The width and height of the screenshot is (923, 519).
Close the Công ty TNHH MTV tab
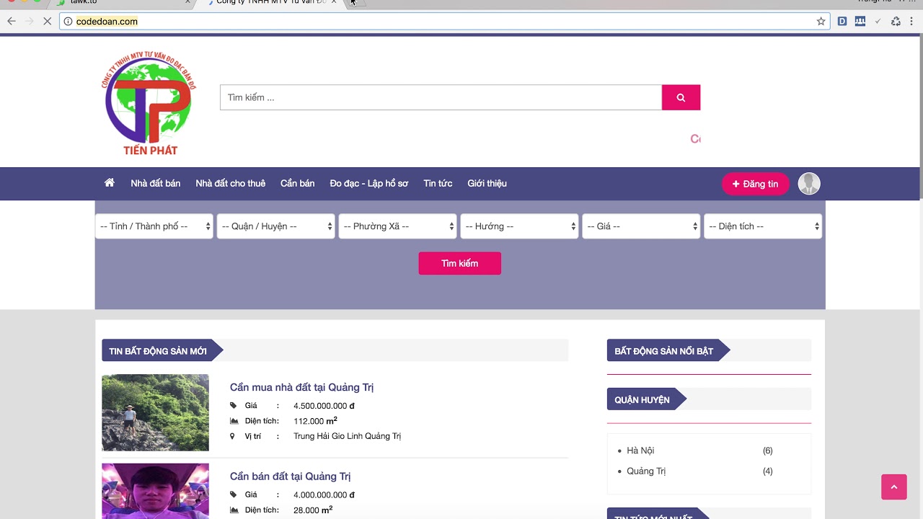(x=334, y=2)
